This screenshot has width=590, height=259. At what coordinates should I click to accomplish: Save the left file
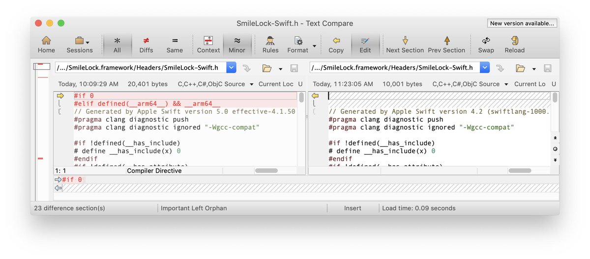294,68
